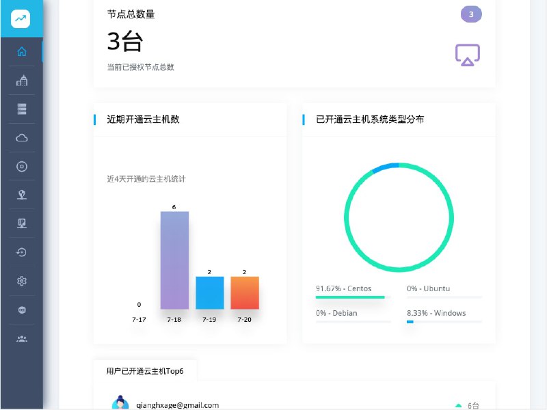Viewport: 547px width, 410px height.
Task: Click the server list icon in sidebar
Action: click(21, 109)
